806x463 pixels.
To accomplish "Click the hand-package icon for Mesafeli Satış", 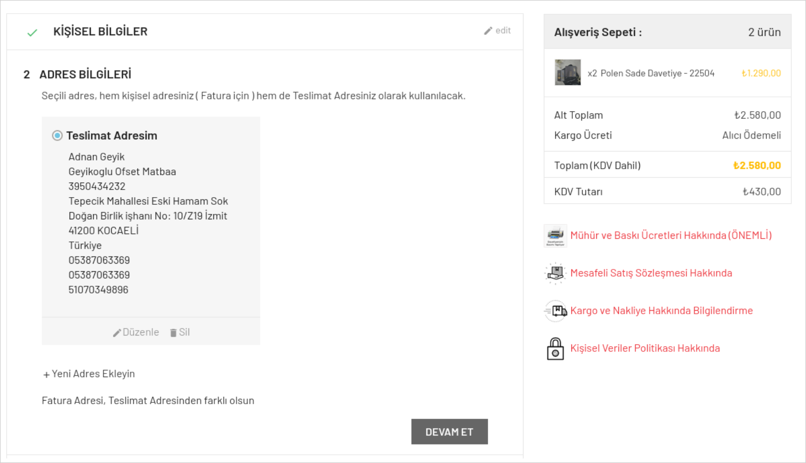I will tap(555, 273).
